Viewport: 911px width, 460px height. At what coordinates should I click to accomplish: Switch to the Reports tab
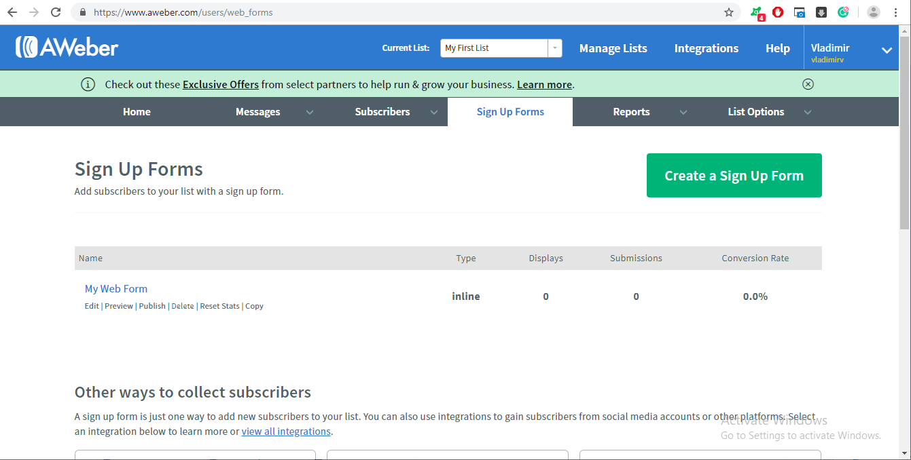click(631, 111)
